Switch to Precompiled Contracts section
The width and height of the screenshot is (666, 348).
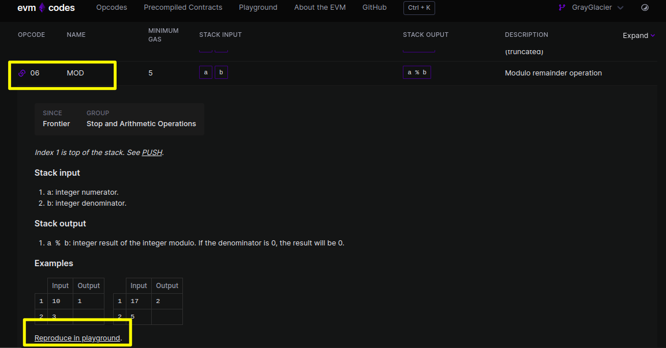183,7
